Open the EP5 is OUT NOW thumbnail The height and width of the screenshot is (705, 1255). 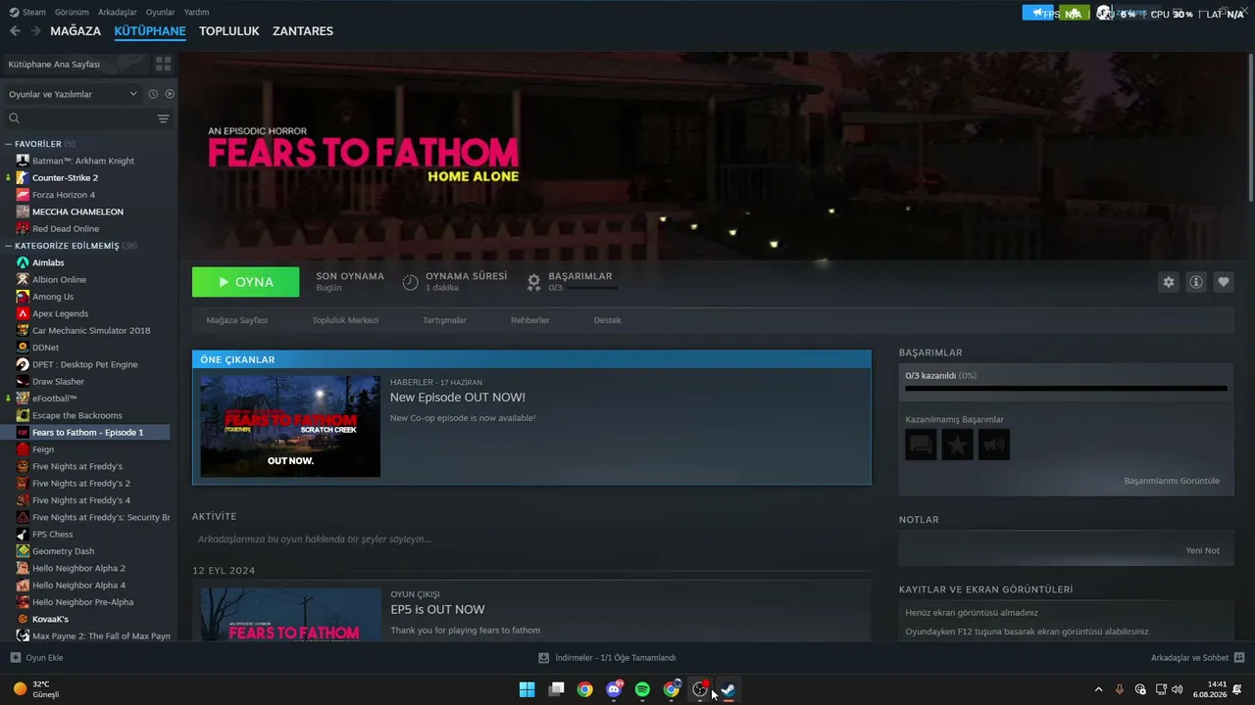pyautogui.click(x=291, y=614)
